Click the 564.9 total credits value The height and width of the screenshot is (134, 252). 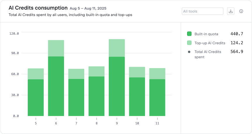click(237, 52)
